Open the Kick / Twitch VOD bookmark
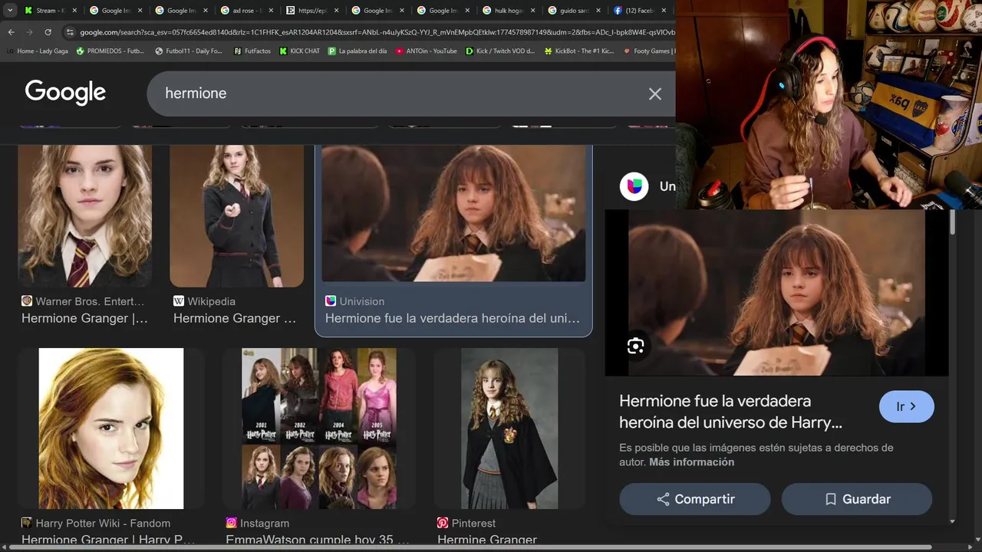 [500, 51]
